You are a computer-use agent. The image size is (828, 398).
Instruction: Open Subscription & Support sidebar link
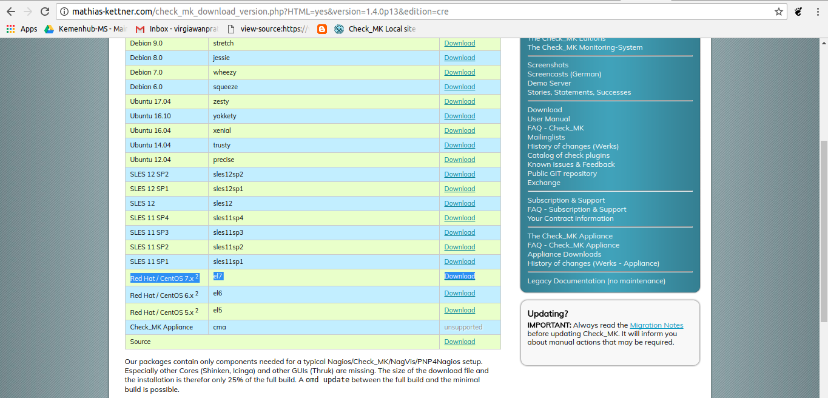click(566, 200)
